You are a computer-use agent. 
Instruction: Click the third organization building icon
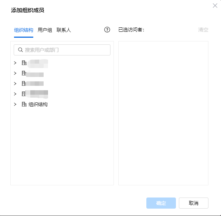(x=24, y=84)
